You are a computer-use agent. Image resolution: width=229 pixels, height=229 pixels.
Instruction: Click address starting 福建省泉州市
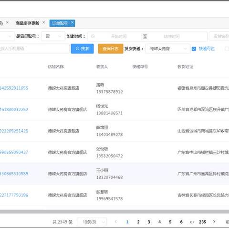(x=203, y=88)
